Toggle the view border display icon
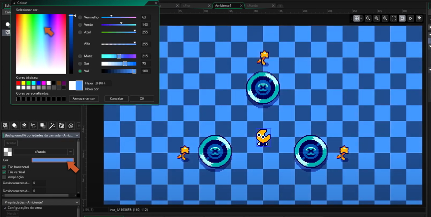The image size is (431, 217). point(402,18)
